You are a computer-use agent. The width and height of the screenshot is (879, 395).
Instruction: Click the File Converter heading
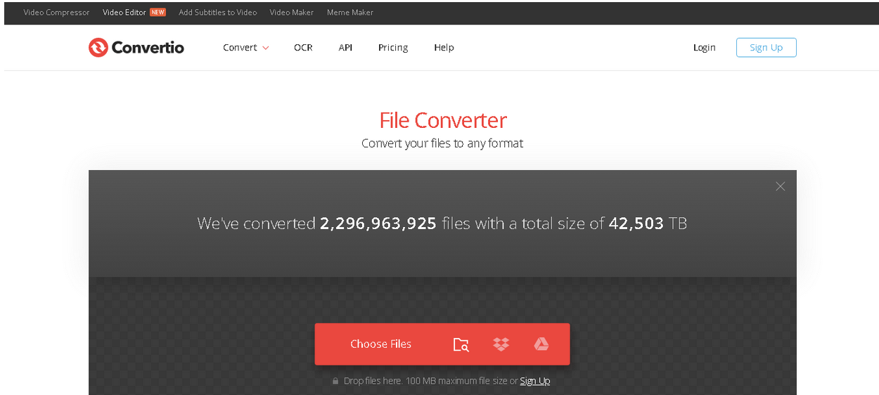pos(442,120)
